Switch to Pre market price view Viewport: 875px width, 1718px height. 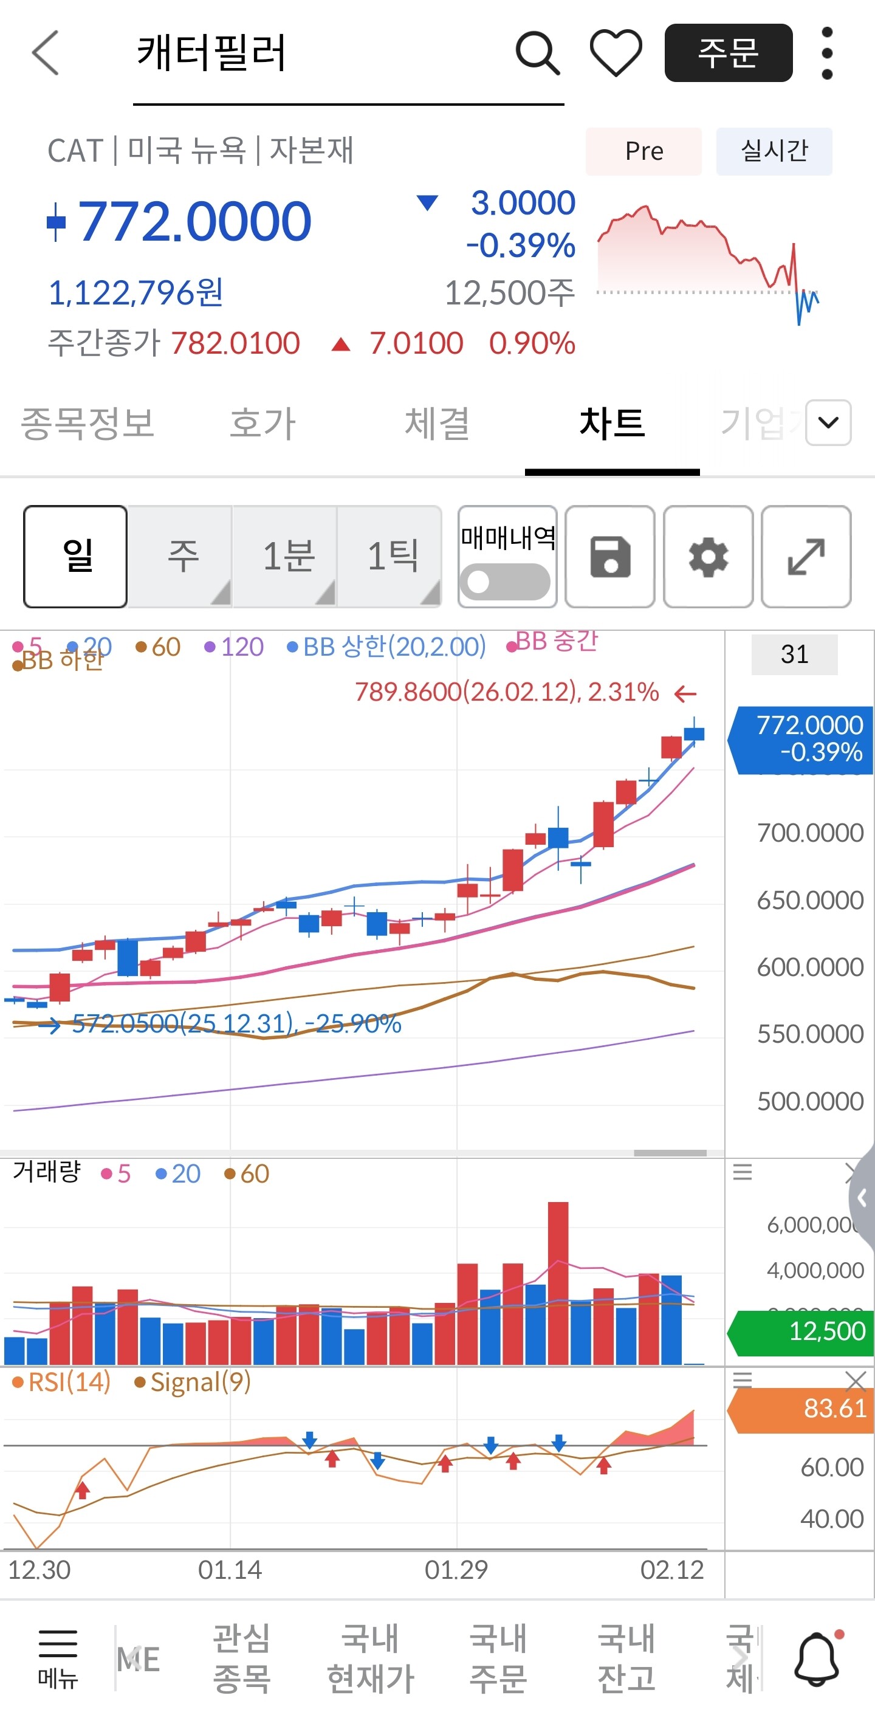(643, 151)
